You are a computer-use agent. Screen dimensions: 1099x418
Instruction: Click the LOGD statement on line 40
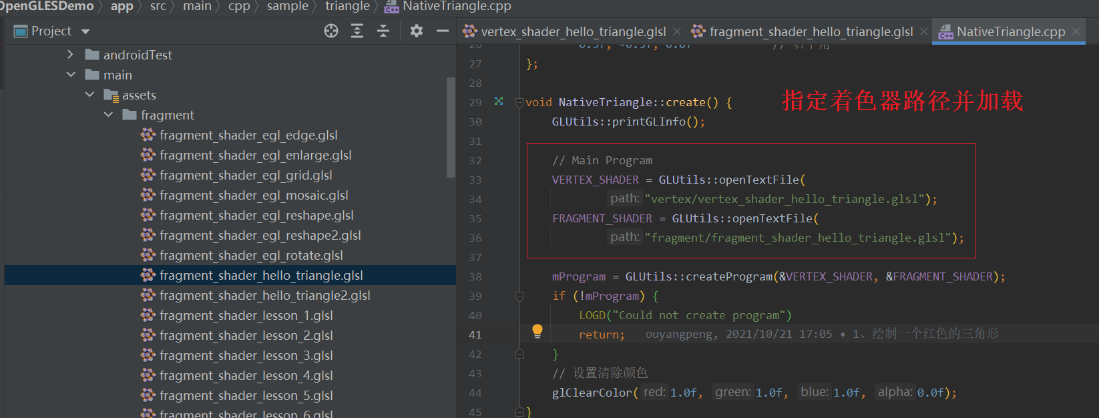685,315
